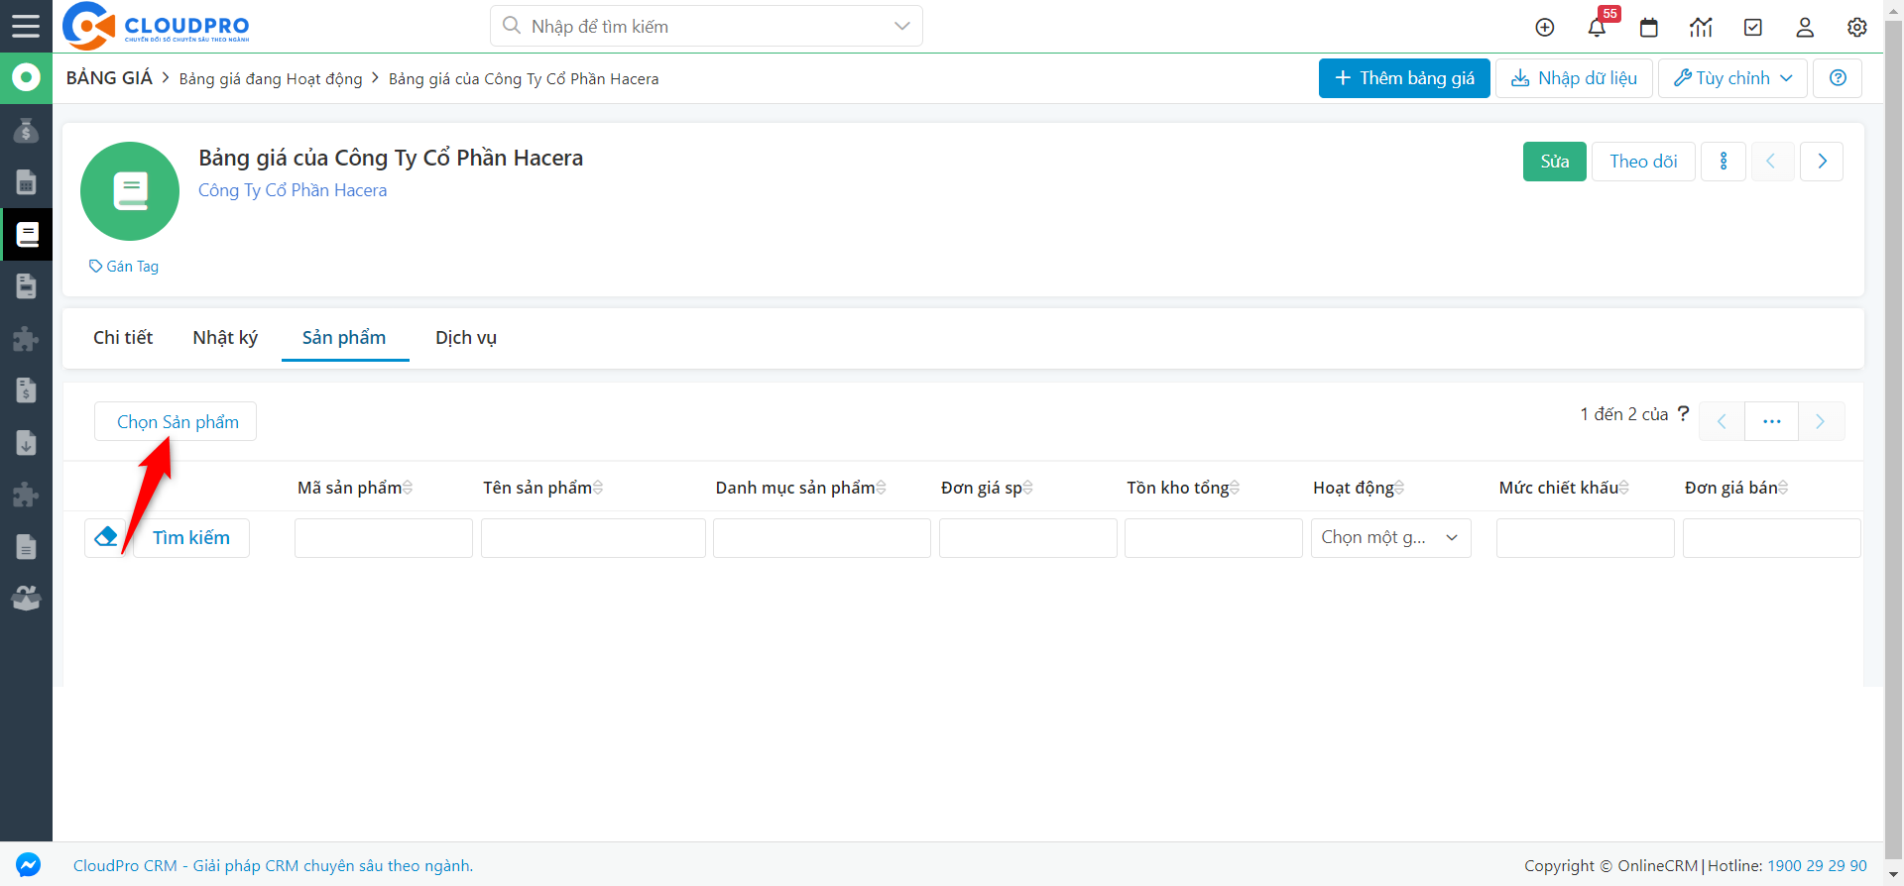Image resolution: width=1904 pixels, height=886 pixels.
Task: Go to next product list page
Action: pyautogui.click(x=1820, y=421)
